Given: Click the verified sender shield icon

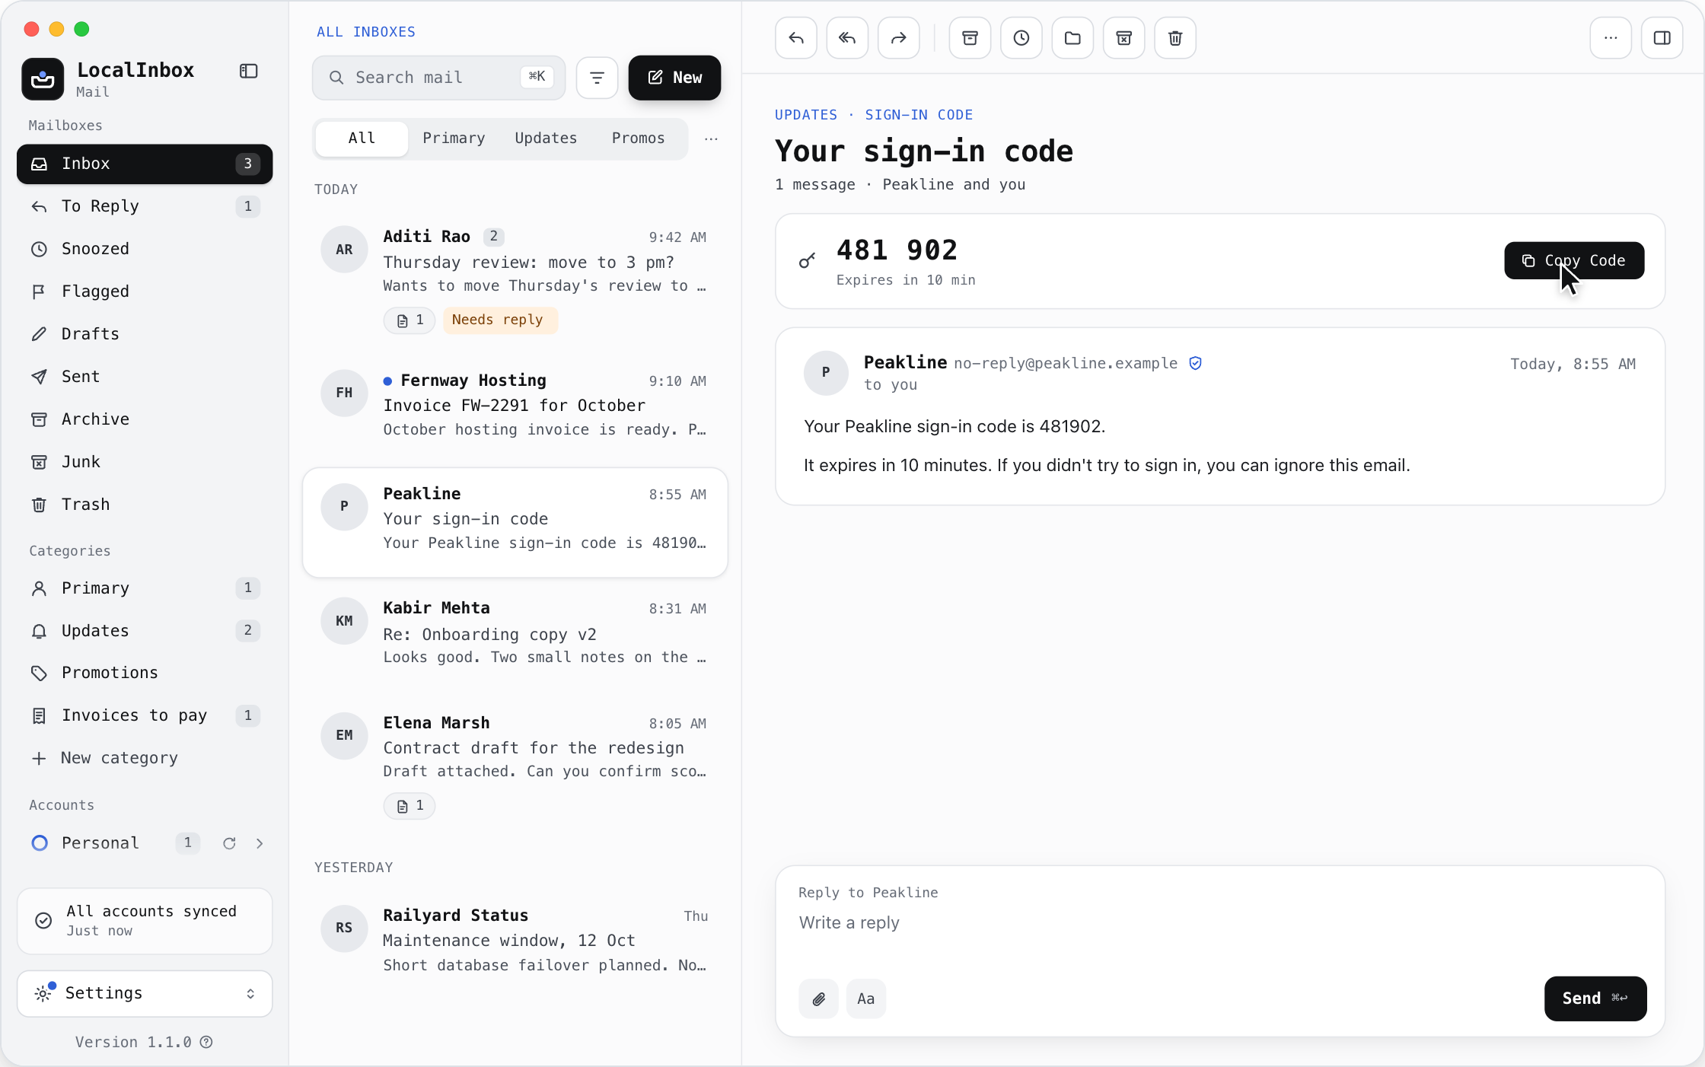Looking at the screenshot, I should coord(1196,363).
